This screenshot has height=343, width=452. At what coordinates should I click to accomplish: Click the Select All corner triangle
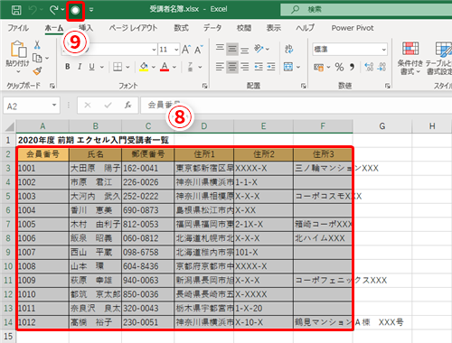pyautogui.click(x=9, y=126)
